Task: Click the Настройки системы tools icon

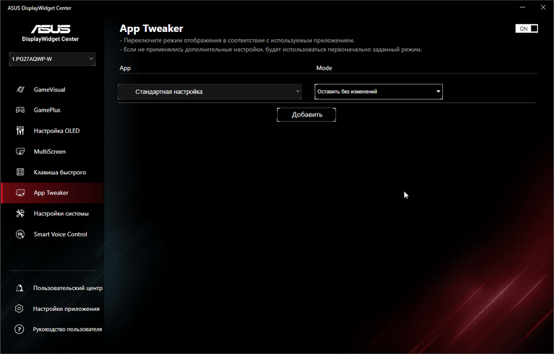Action: click(x=20, y=213)
